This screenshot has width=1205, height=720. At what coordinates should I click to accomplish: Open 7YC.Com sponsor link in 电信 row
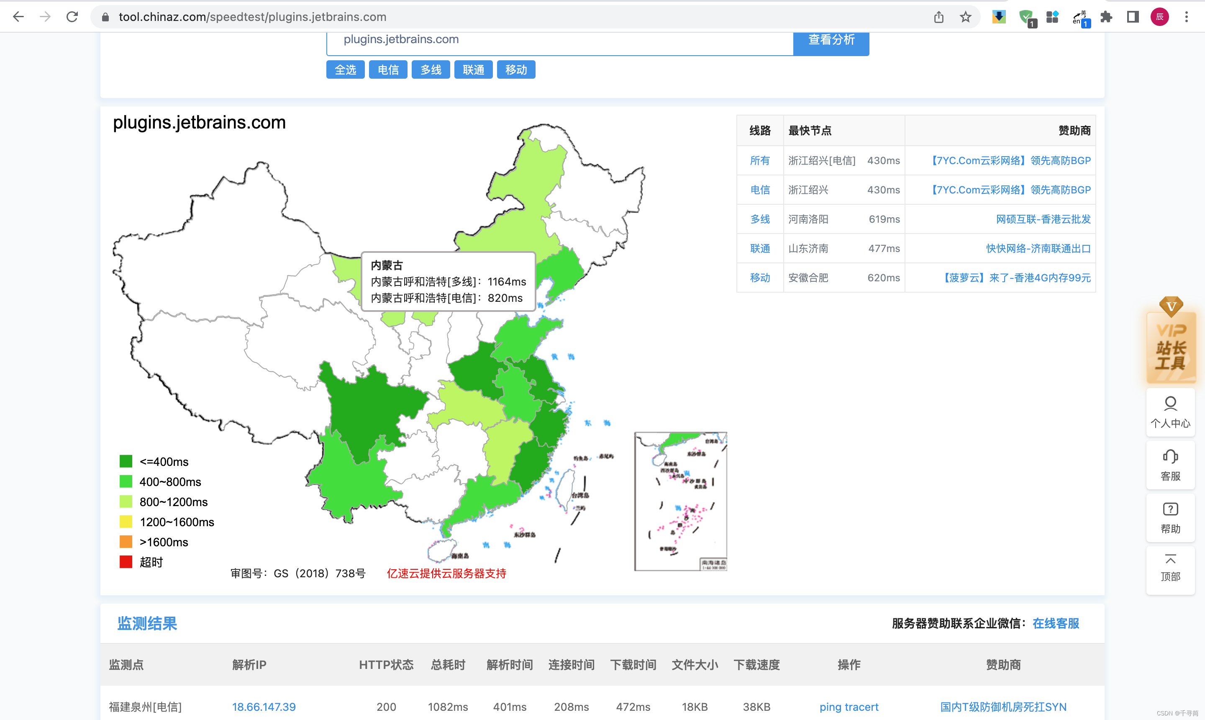tap(1009, 190)
